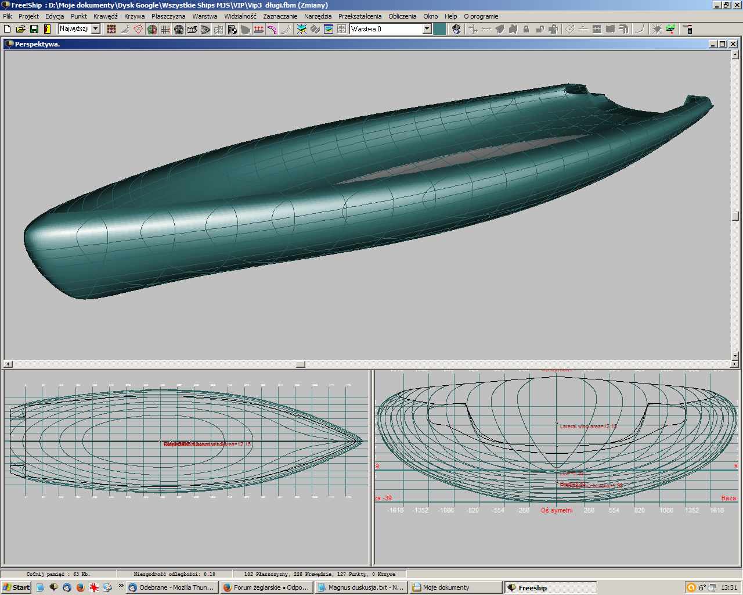Click the teal layer color swatch
The image size is (743, 595).
click(x=440, y=29)
